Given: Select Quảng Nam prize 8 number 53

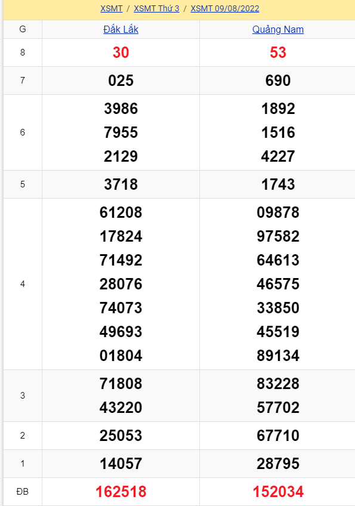Looking at the screenshot, I should click(278, 53).
